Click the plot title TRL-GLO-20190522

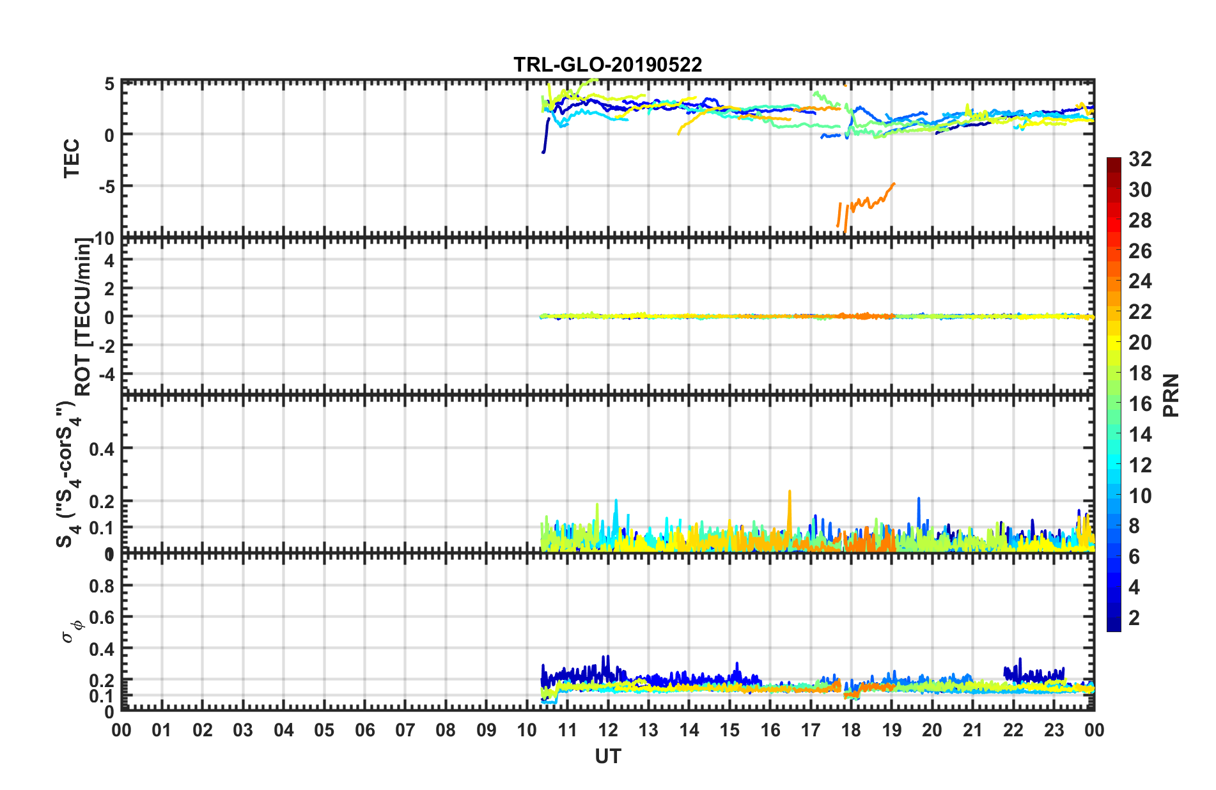[607, 65]
